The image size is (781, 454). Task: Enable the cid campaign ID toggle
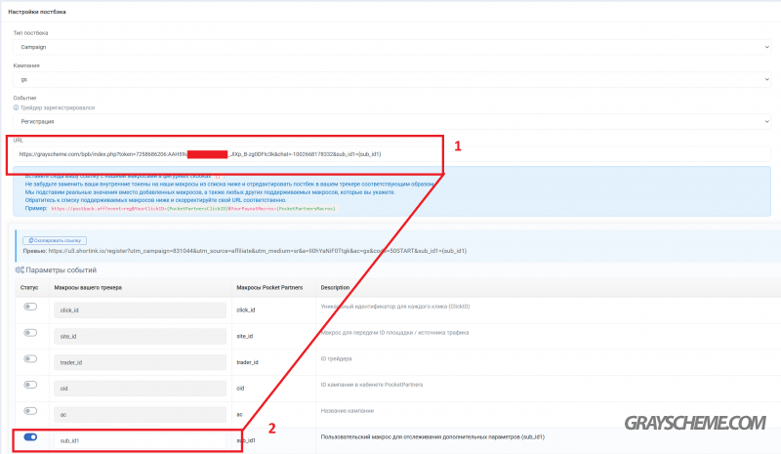pos(29,386)
